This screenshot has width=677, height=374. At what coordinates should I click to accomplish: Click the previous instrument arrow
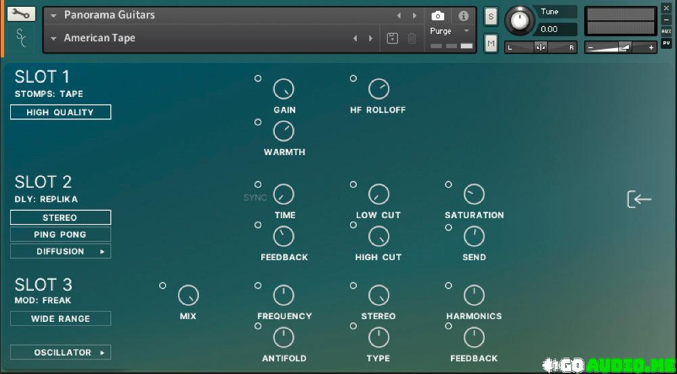(x=399, y=16)
